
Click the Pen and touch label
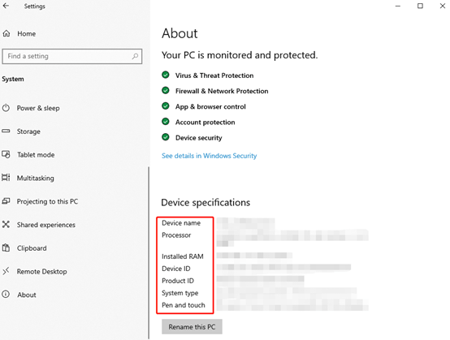pos(184,305)
